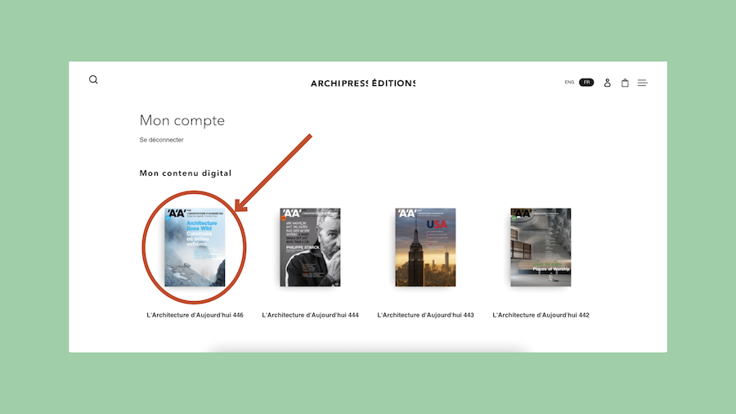Click the L'Architecture d'Aujourd'hui 444 title

pyautogui.click(x=310, y=315)
